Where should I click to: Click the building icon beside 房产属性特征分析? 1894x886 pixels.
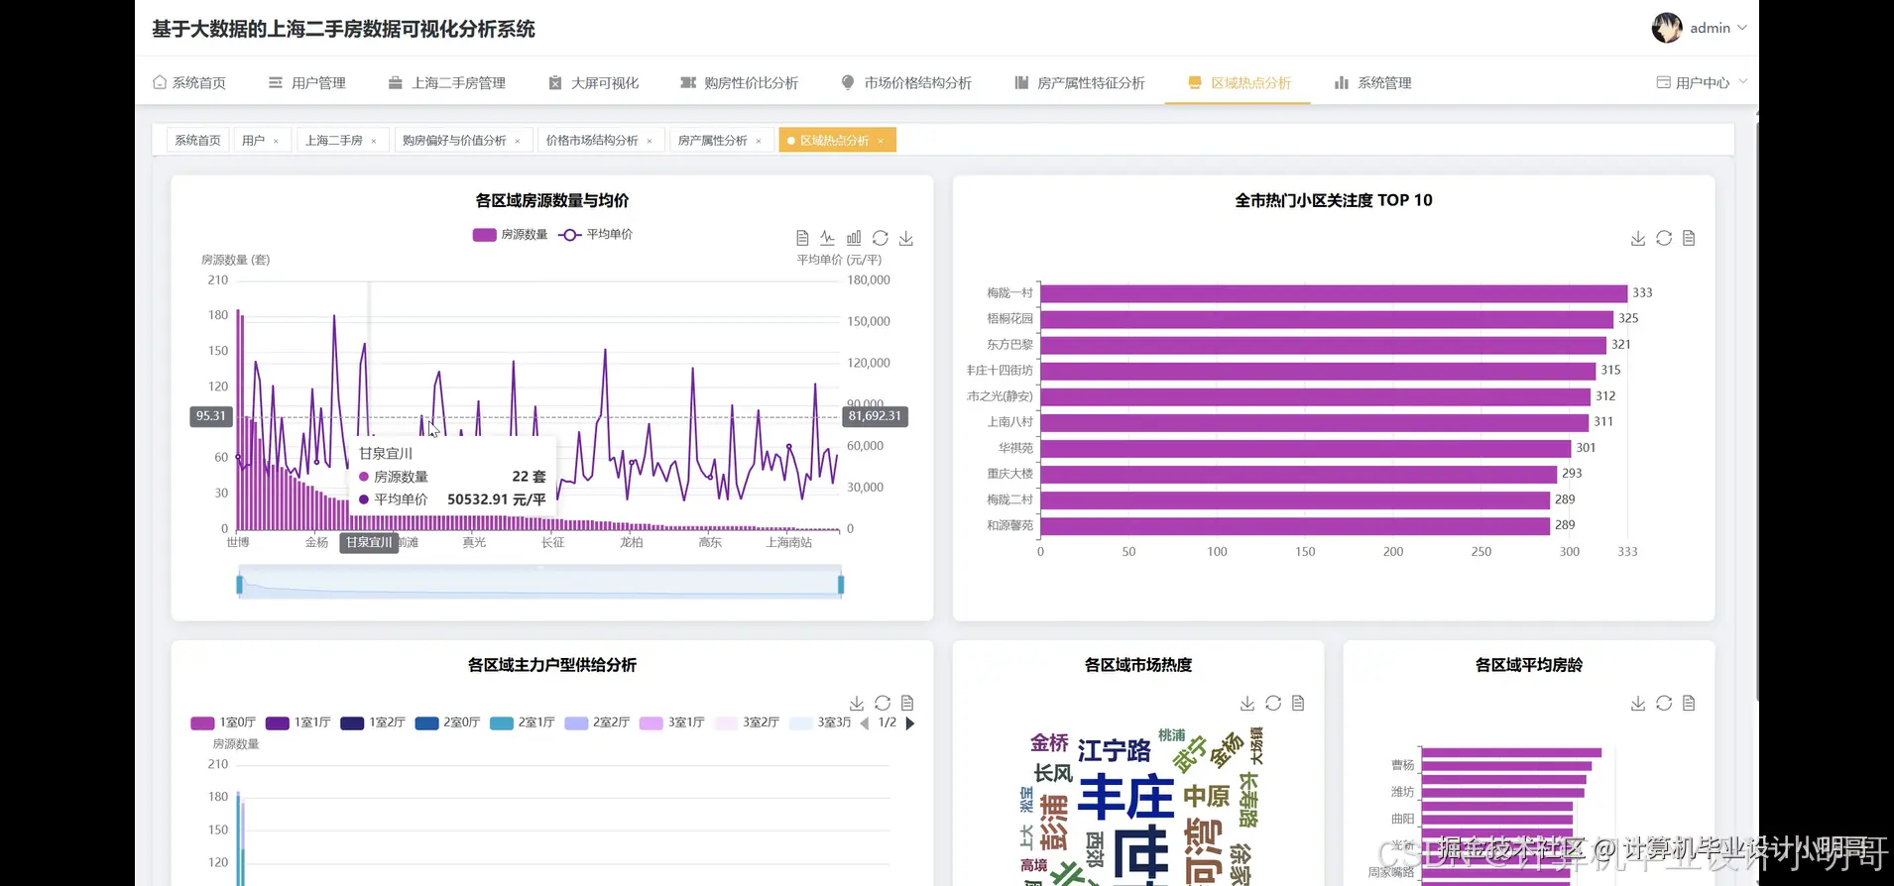pos(1021,82)
